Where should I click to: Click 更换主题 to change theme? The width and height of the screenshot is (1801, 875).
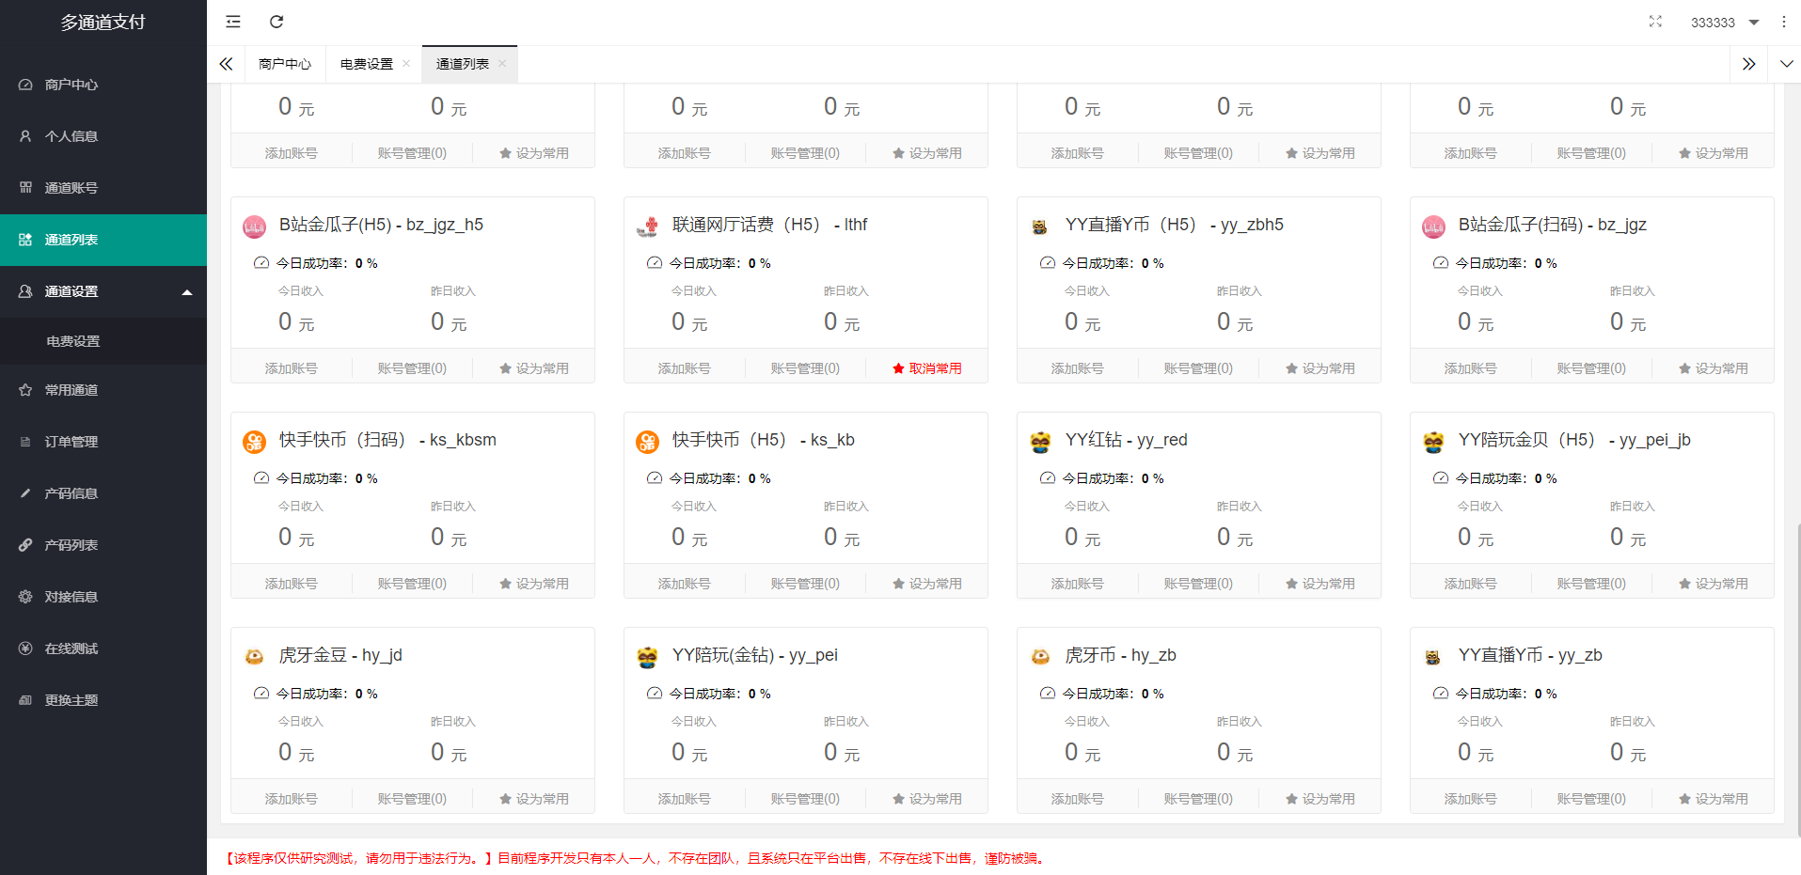click(69, 699)
